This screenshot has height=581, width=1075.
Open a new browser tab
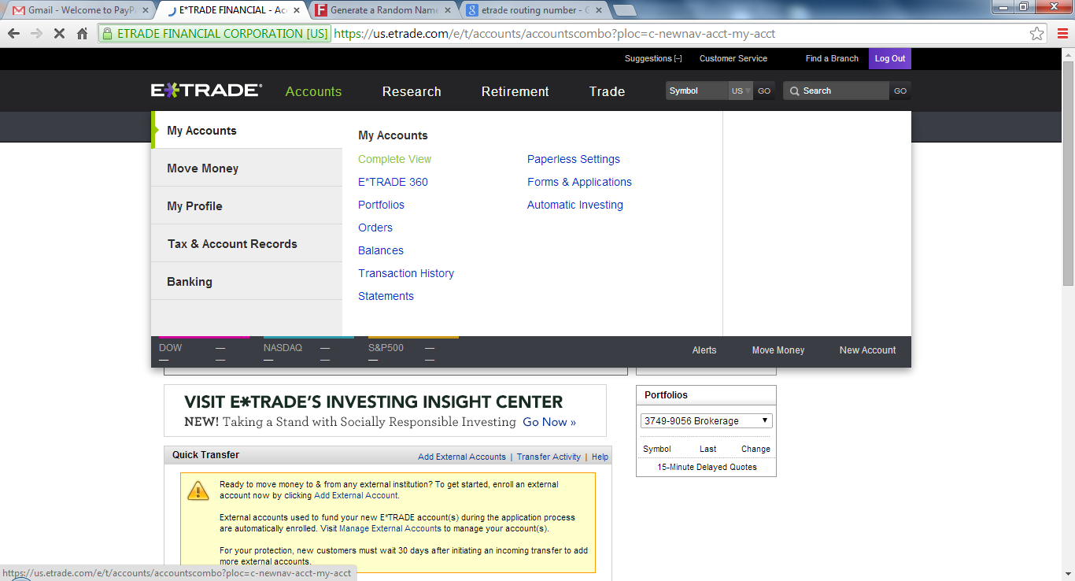point(624,10)
